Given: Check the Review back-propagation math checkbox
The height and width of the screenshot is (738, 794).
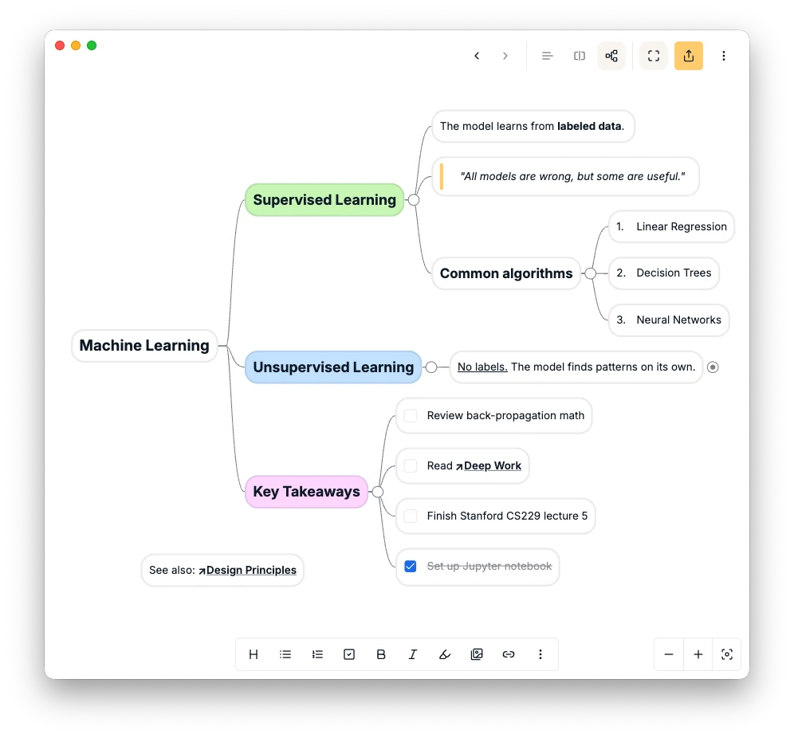Looking at the screenshot, I should 411,415.
